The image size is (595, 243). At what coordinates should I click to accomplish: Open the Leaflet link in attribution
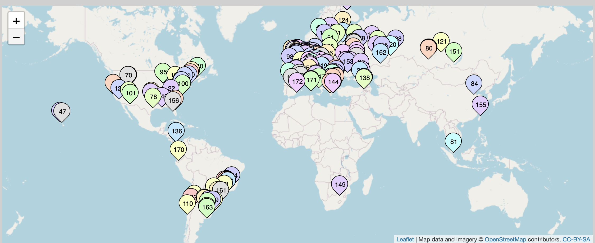405,239
